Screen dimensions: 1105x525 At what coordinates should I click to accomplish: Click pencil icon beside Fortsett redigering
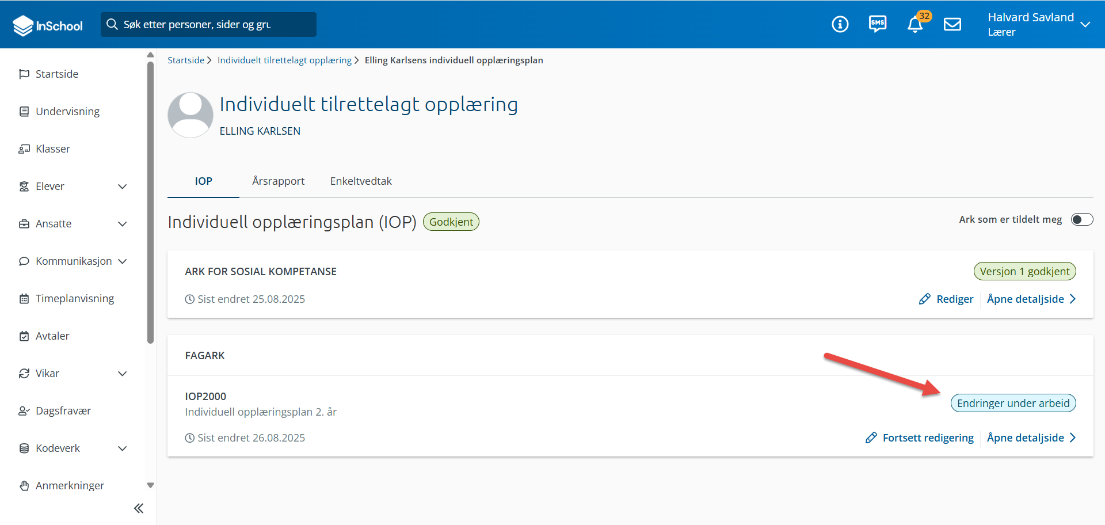(871, 438)
